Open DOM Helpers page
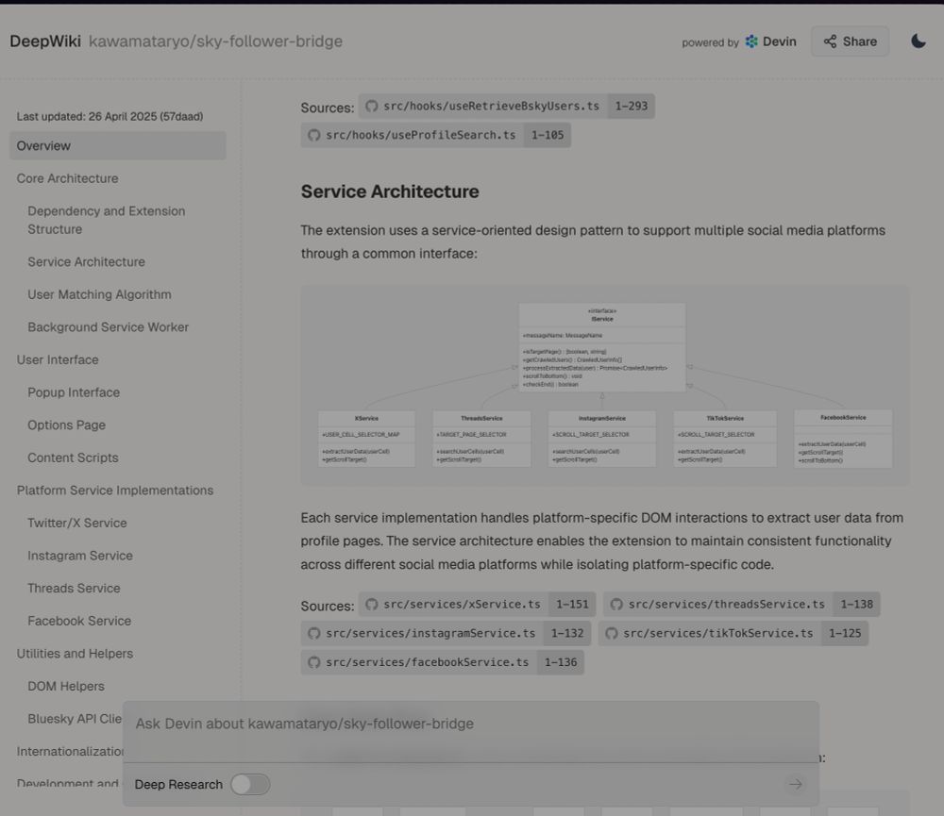Screen dimensions: 944x816 click(66, 686)
